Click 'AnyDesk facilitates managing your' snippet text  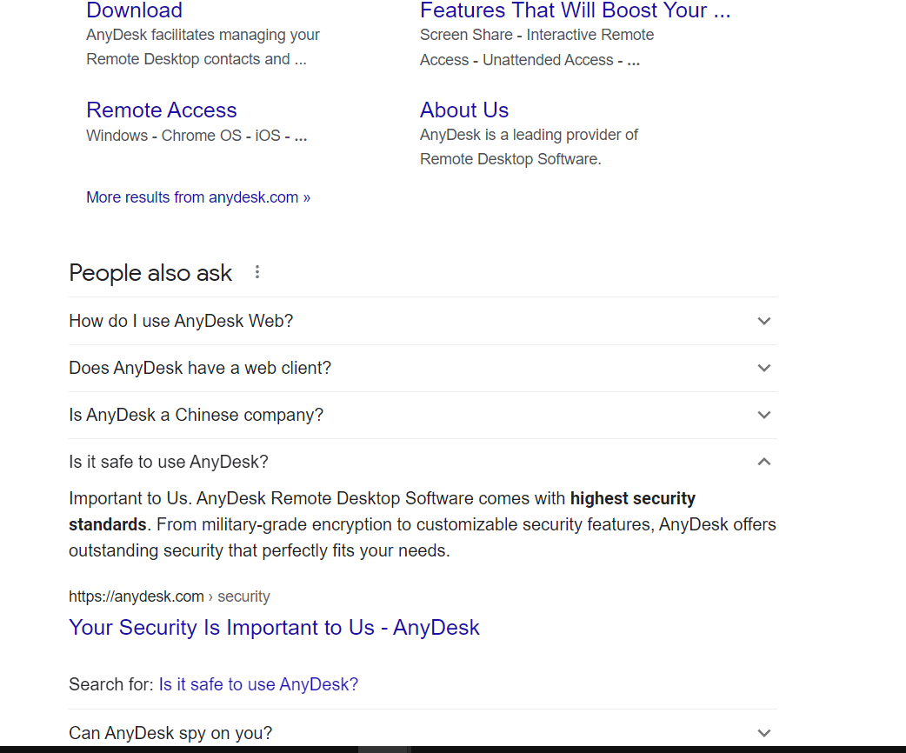203,35
